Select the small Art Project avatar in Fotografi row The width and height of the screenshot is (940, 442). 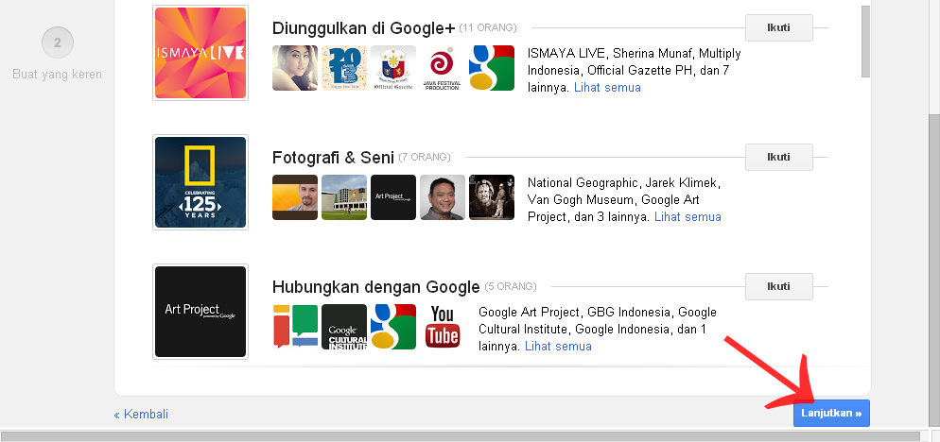click(393, 197)
